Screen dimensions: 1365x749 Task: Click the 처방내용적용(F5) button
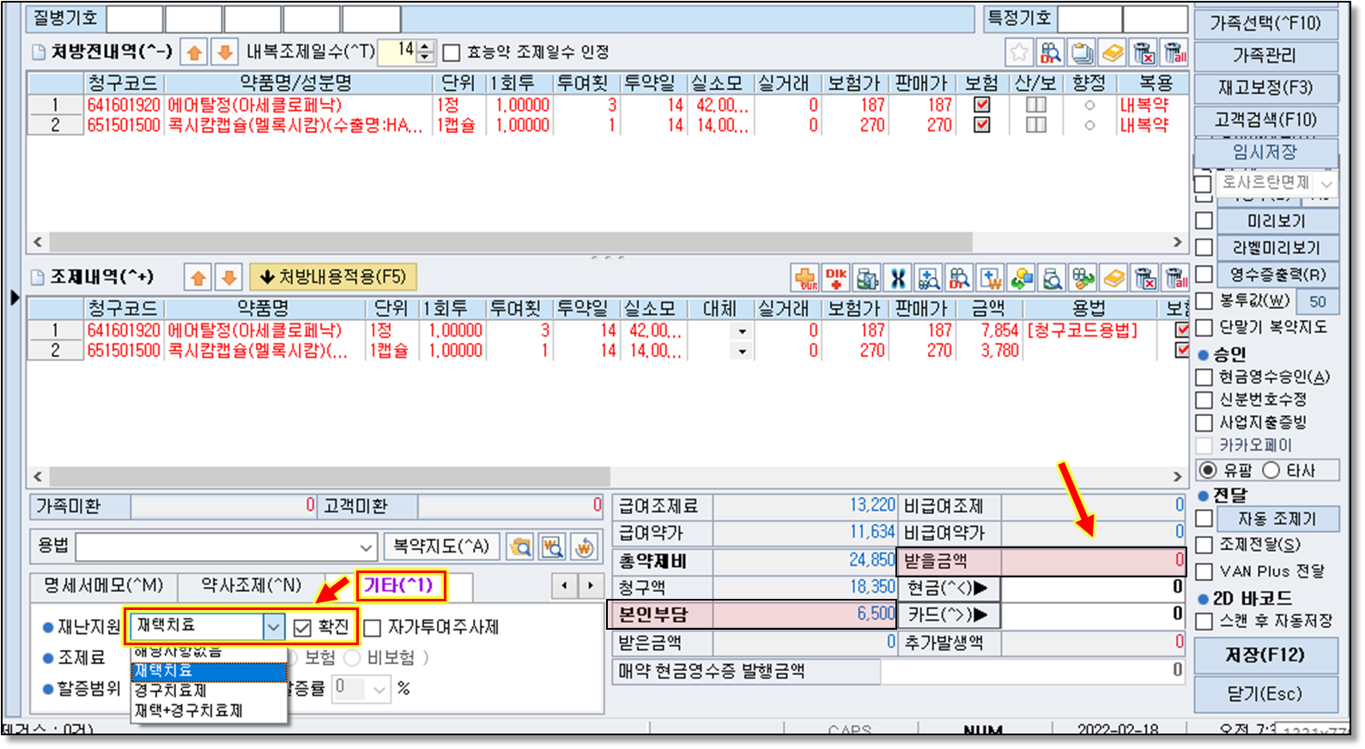333,277
